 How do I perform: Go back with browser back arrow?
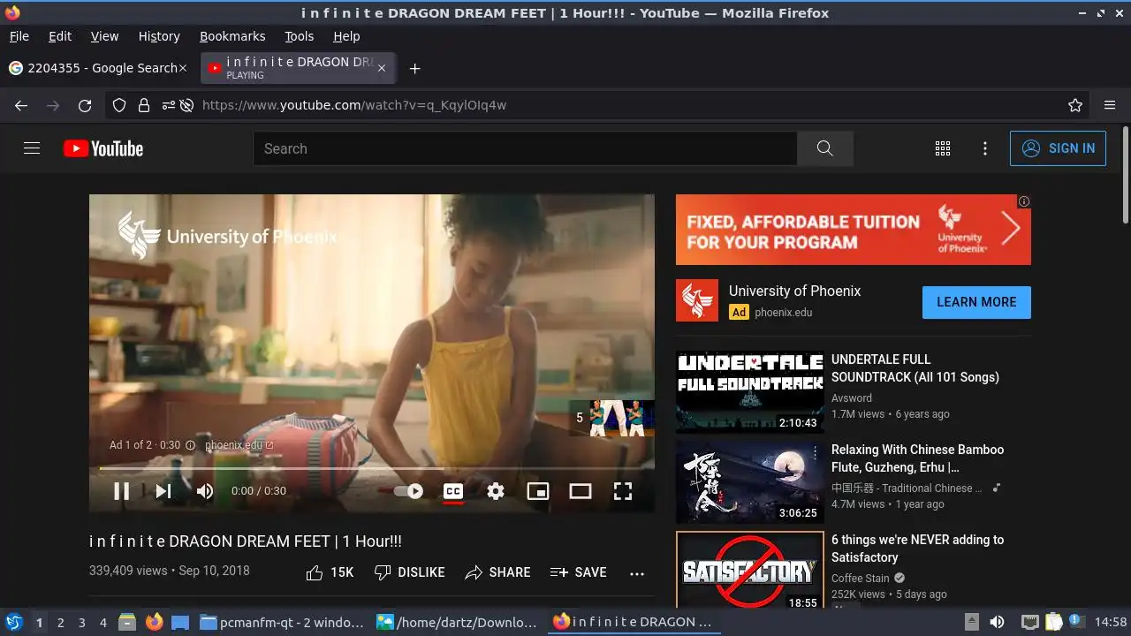[21, 105]
